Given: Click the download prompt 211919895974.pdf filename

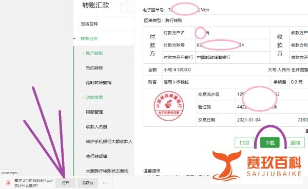Looking at the screenshot, I should (38, 181).
